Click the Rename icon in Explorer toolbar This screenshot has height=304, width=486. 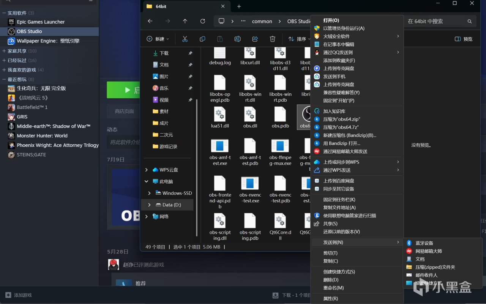click(237, 39)
